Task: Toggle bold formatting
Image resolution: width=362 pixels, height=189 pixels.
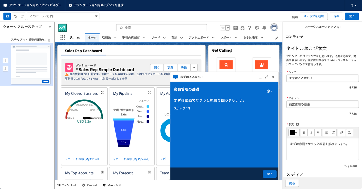Action: (304, 133)
